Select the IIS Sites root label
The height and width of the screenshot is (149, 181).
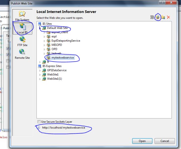click(47, 24)
